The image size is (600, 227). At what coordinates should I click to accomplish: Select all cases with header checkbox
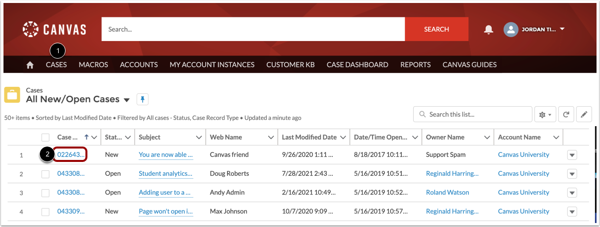[x=46, y=137]
